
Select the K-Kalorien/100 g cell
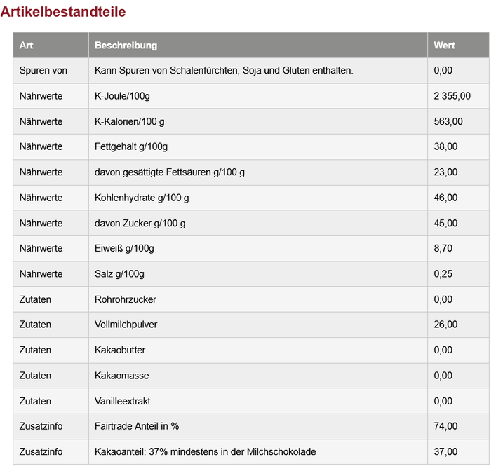129,121
